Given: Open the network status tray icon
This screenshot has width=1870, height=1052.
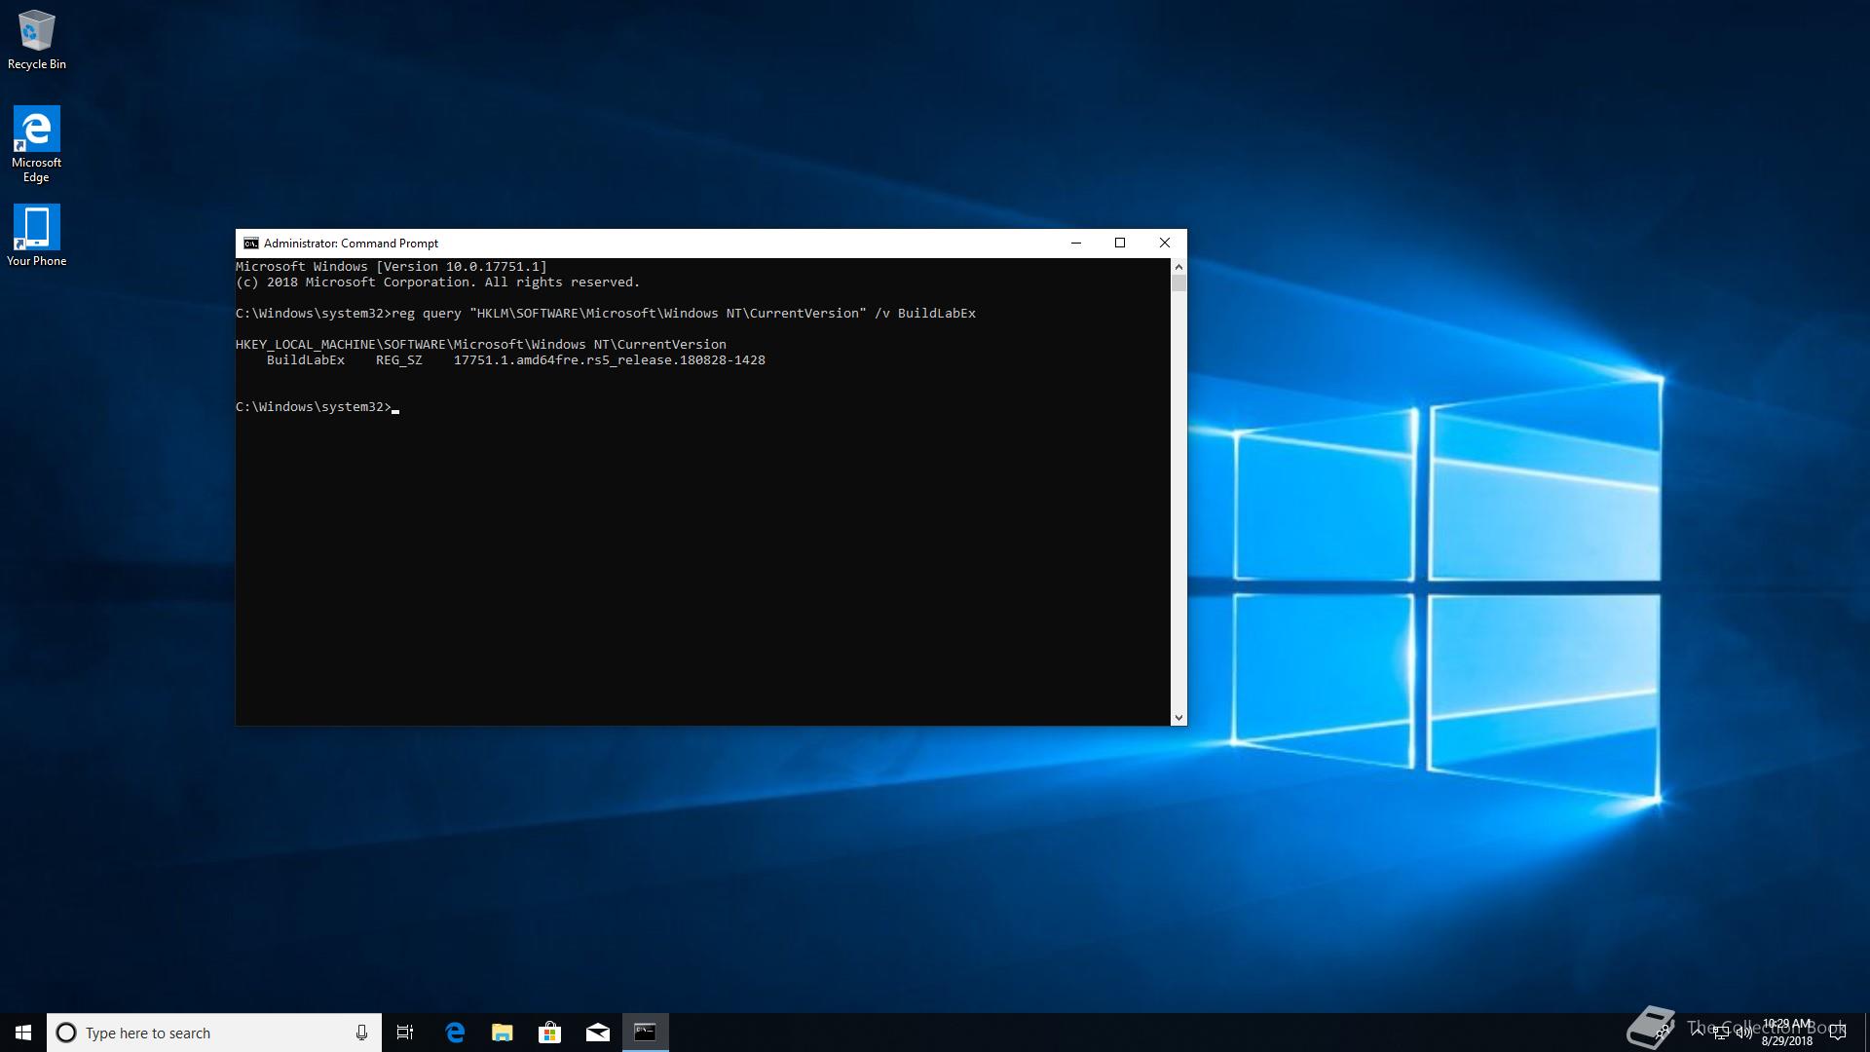Looking at the screenshot, I should [x=1721, y=1033].
